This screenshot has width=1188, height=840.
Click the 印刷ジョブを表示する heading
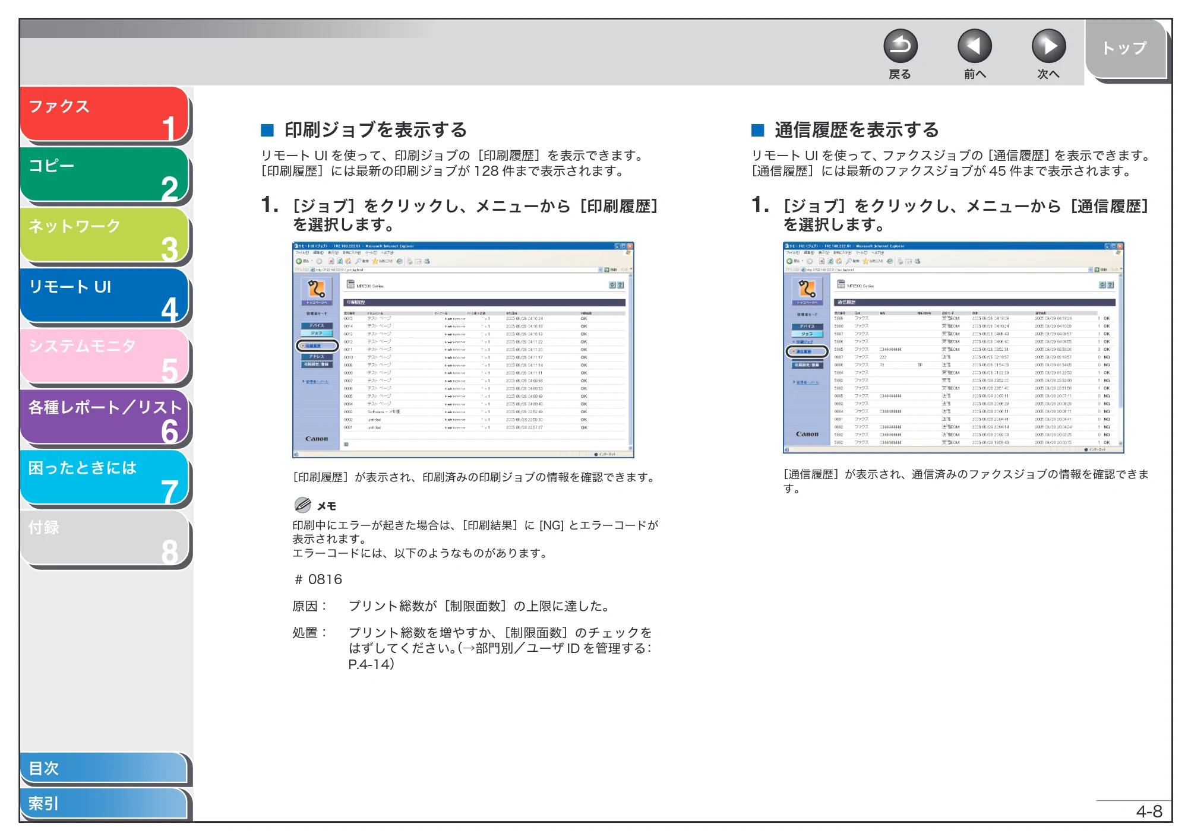click(375, 130)
